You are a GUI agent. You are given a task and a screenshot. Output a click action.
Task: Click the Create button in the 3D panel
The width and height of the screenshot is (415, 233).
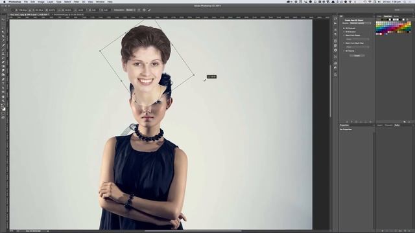pos(357,56)
